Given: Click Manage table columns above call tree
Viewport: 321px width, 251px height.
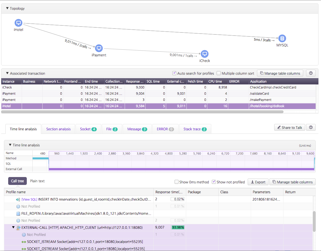Looking at the screenshot, I should [x=293, y=182].
